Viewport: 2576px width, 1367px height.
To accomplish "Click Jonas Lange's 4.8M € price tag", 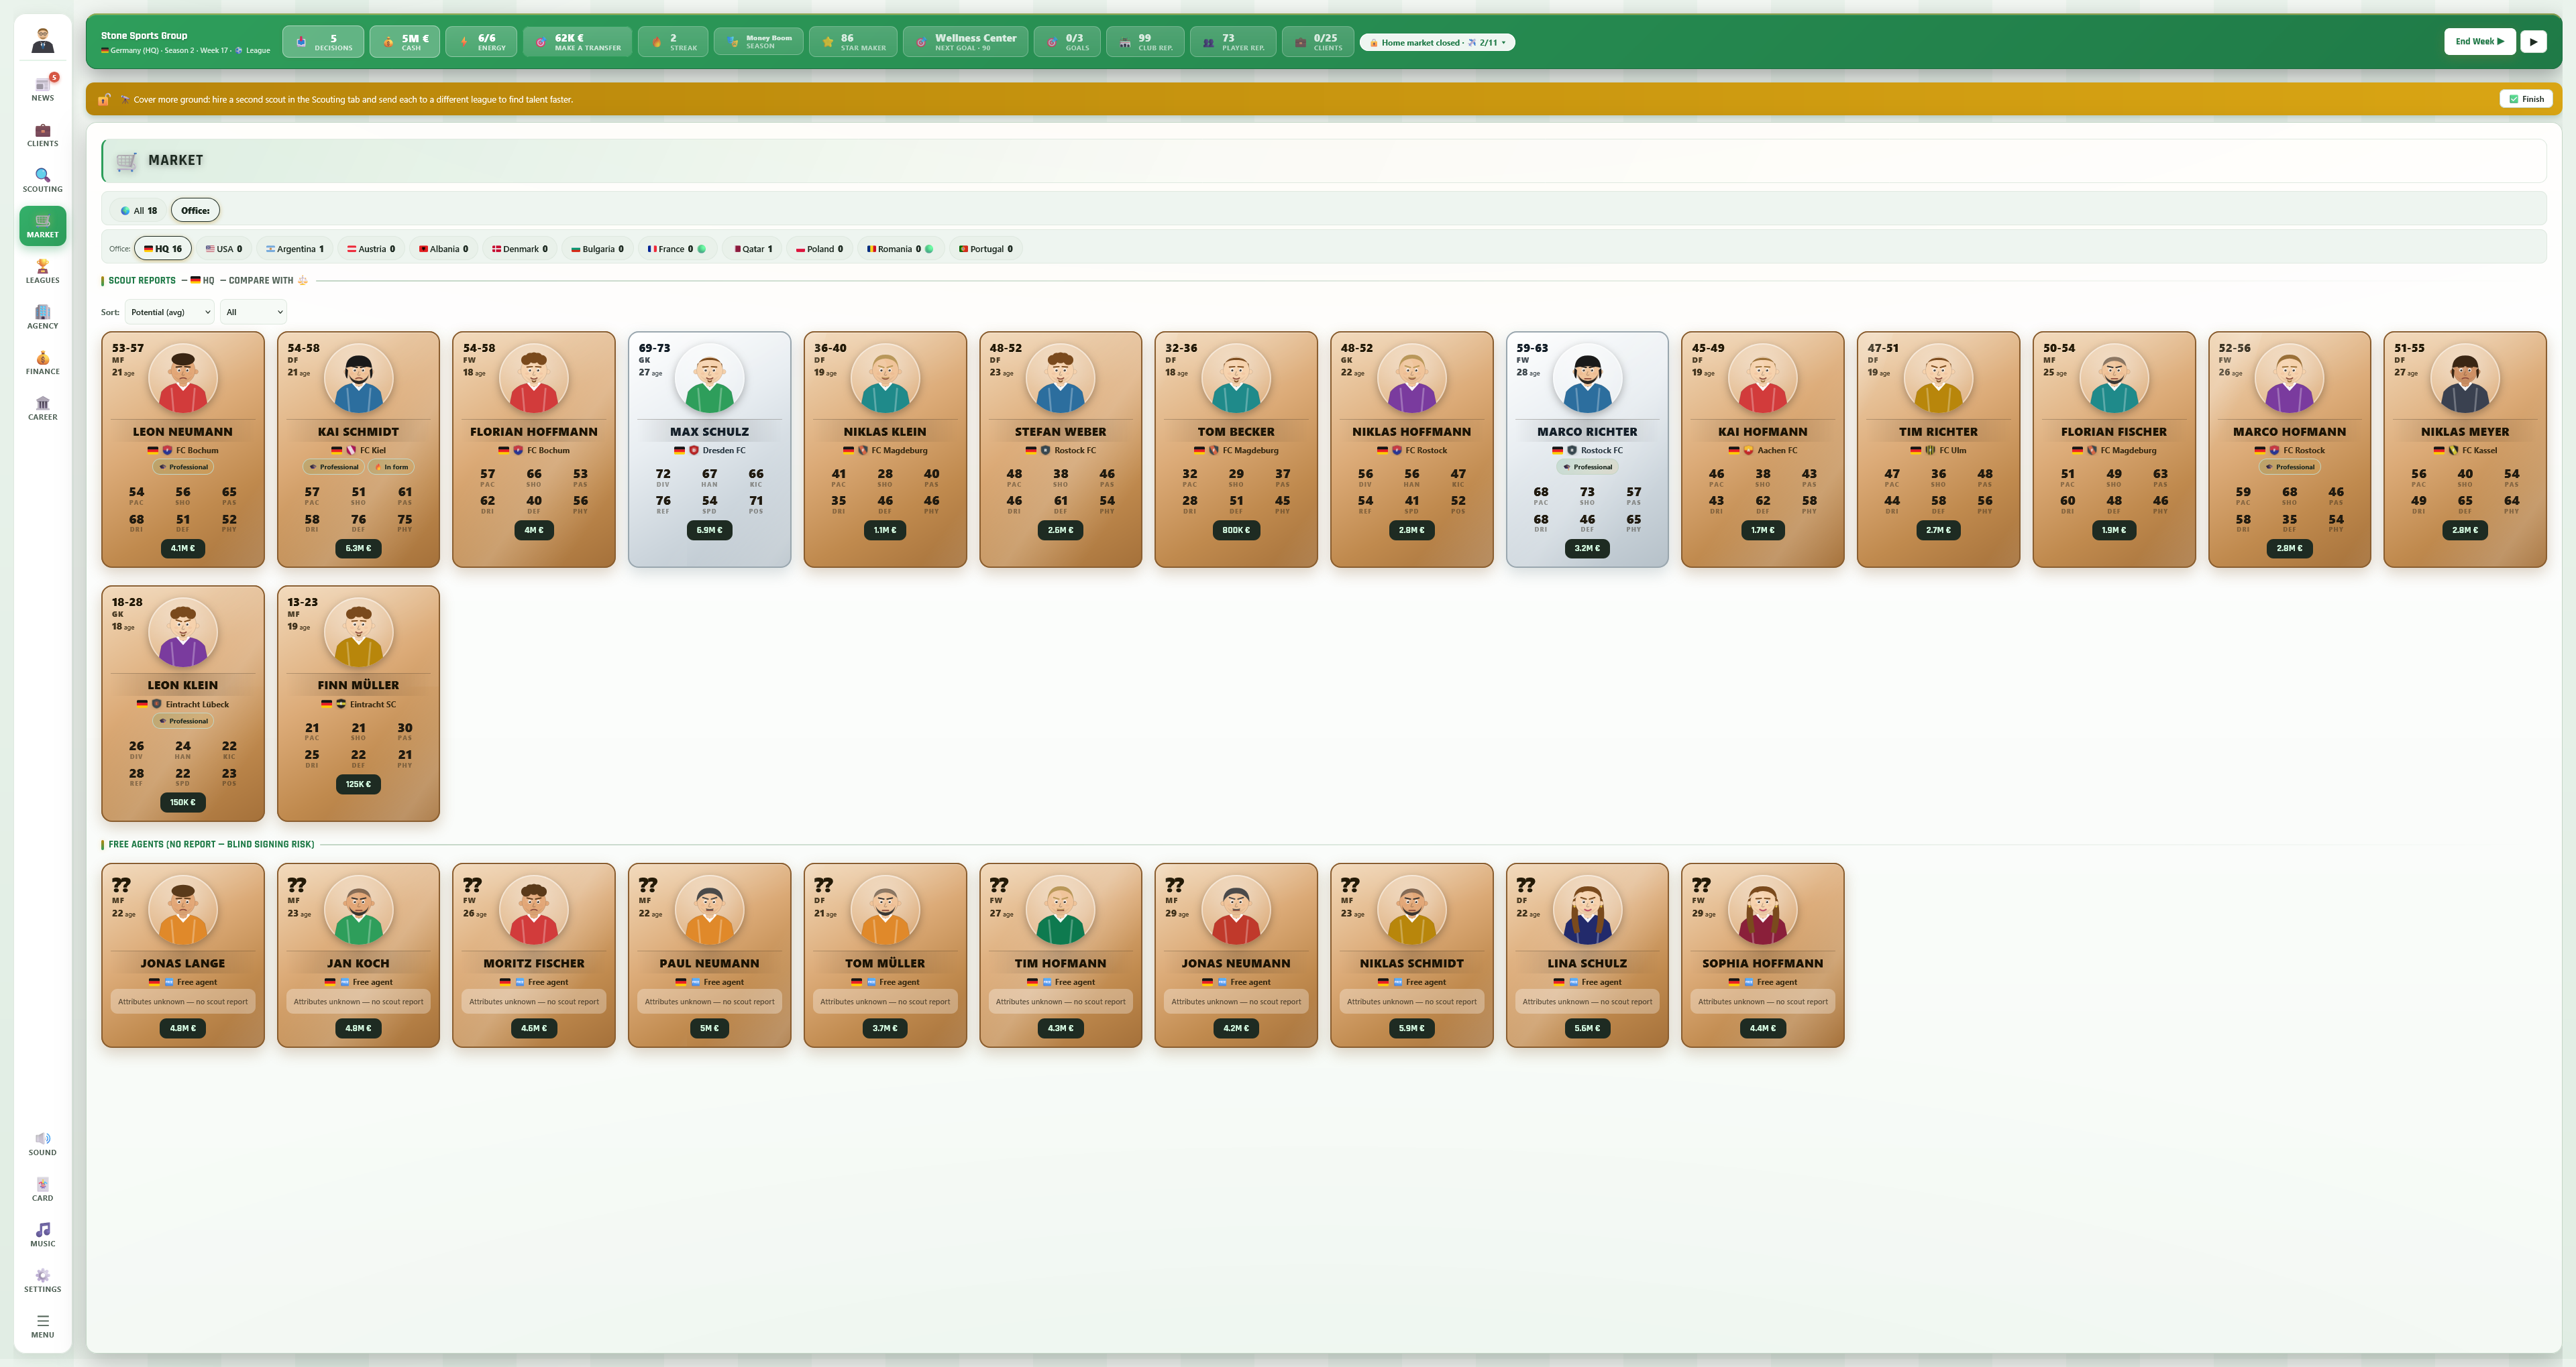I will 183,1028.
